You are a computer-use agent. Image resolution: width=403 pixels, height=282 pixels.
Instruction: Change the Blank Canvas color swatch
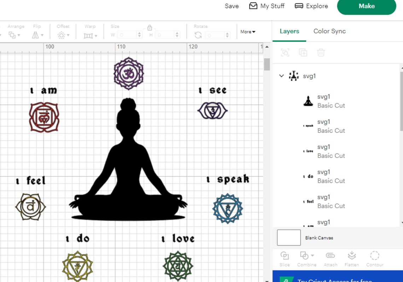288,237
